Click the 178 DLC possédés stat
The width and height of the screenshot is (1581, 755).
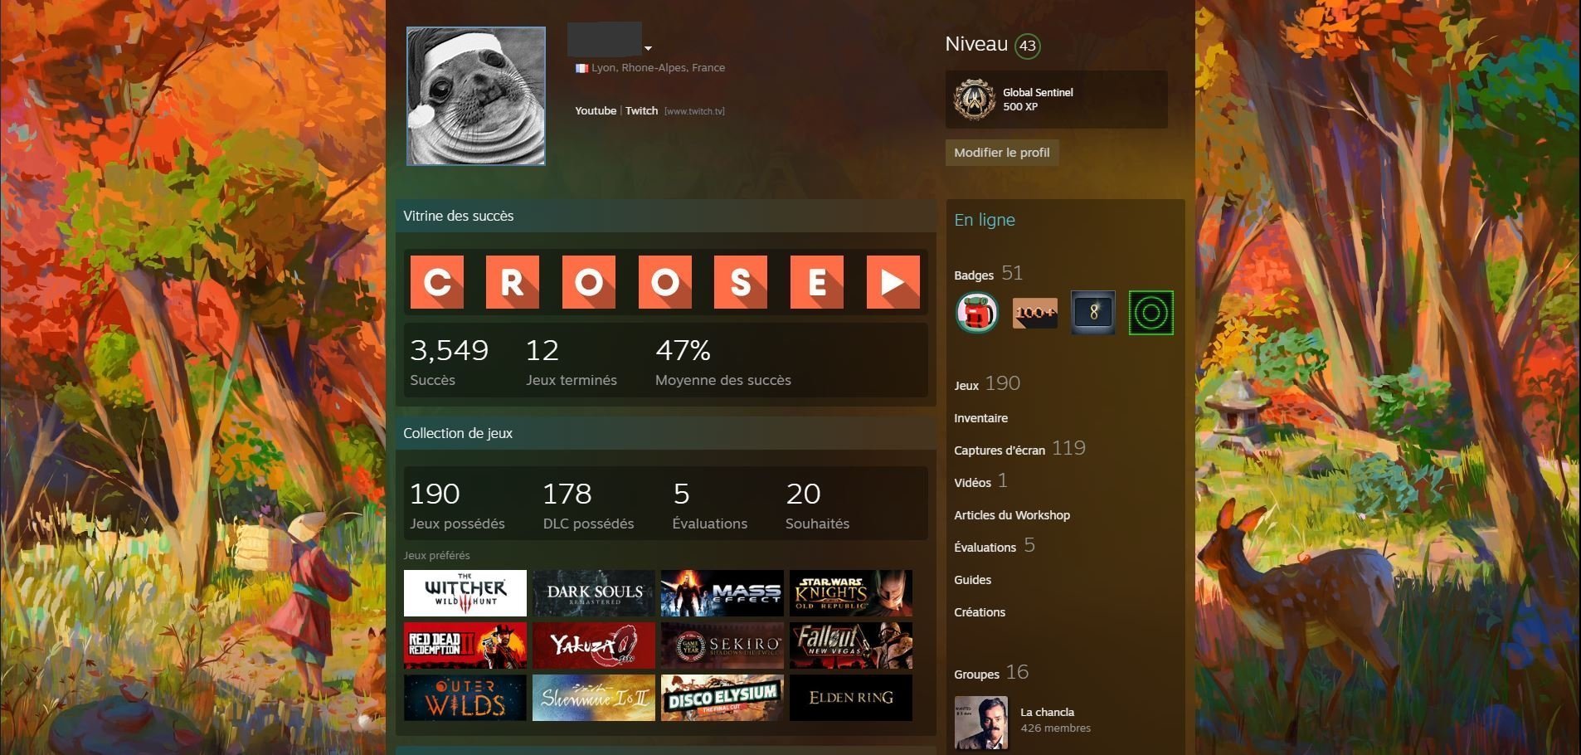click(588, 505)
